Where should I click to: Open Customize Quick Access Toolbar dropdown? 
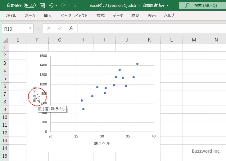click(x=75, y=6)
